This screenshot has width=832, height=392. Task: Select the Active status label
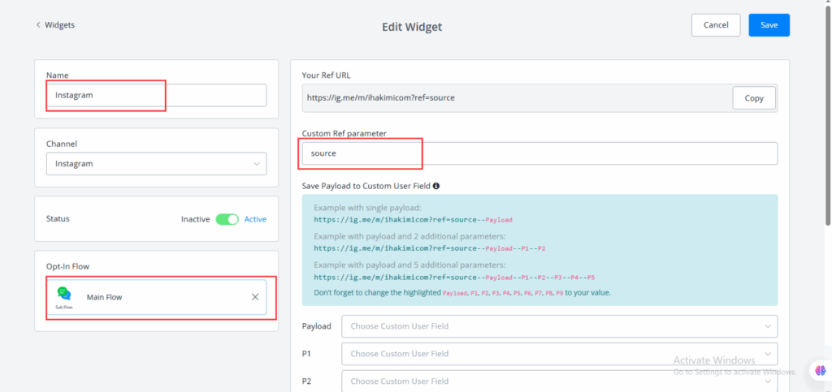tap(255, 219)
